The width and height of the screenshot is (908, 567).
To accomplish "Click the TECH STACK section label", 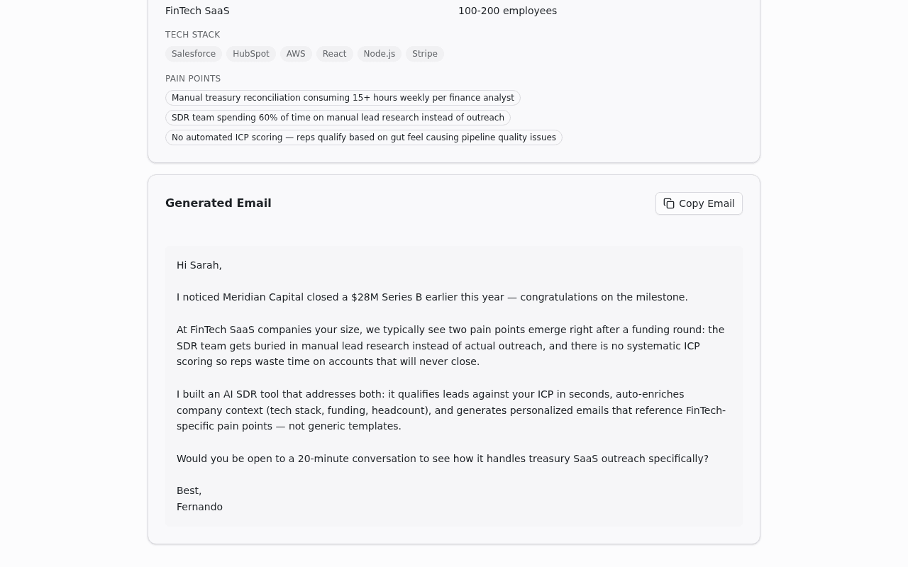I will point(192,35).
